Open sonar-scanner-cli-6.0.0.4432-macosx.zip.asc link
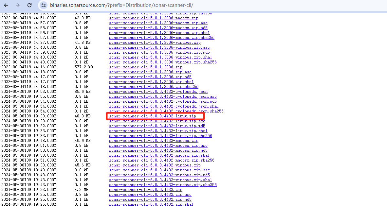387x206 pixels. pos(158,146)
